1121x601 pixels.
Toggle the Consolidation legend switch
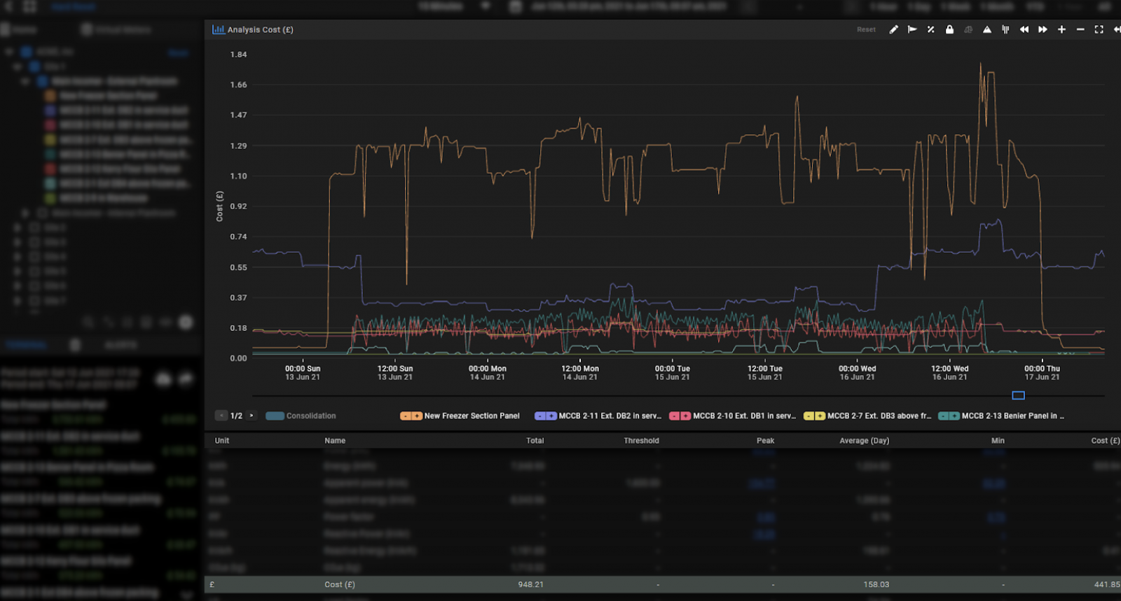pos(275,416)
